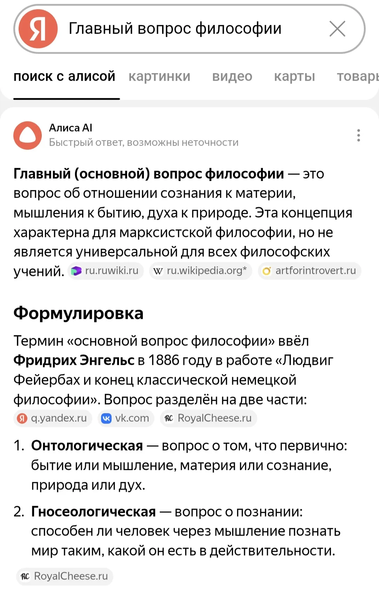Viewport: 379px width, 589px height.
Task: Click the Wikipedia W favicon
Action: 158,271
